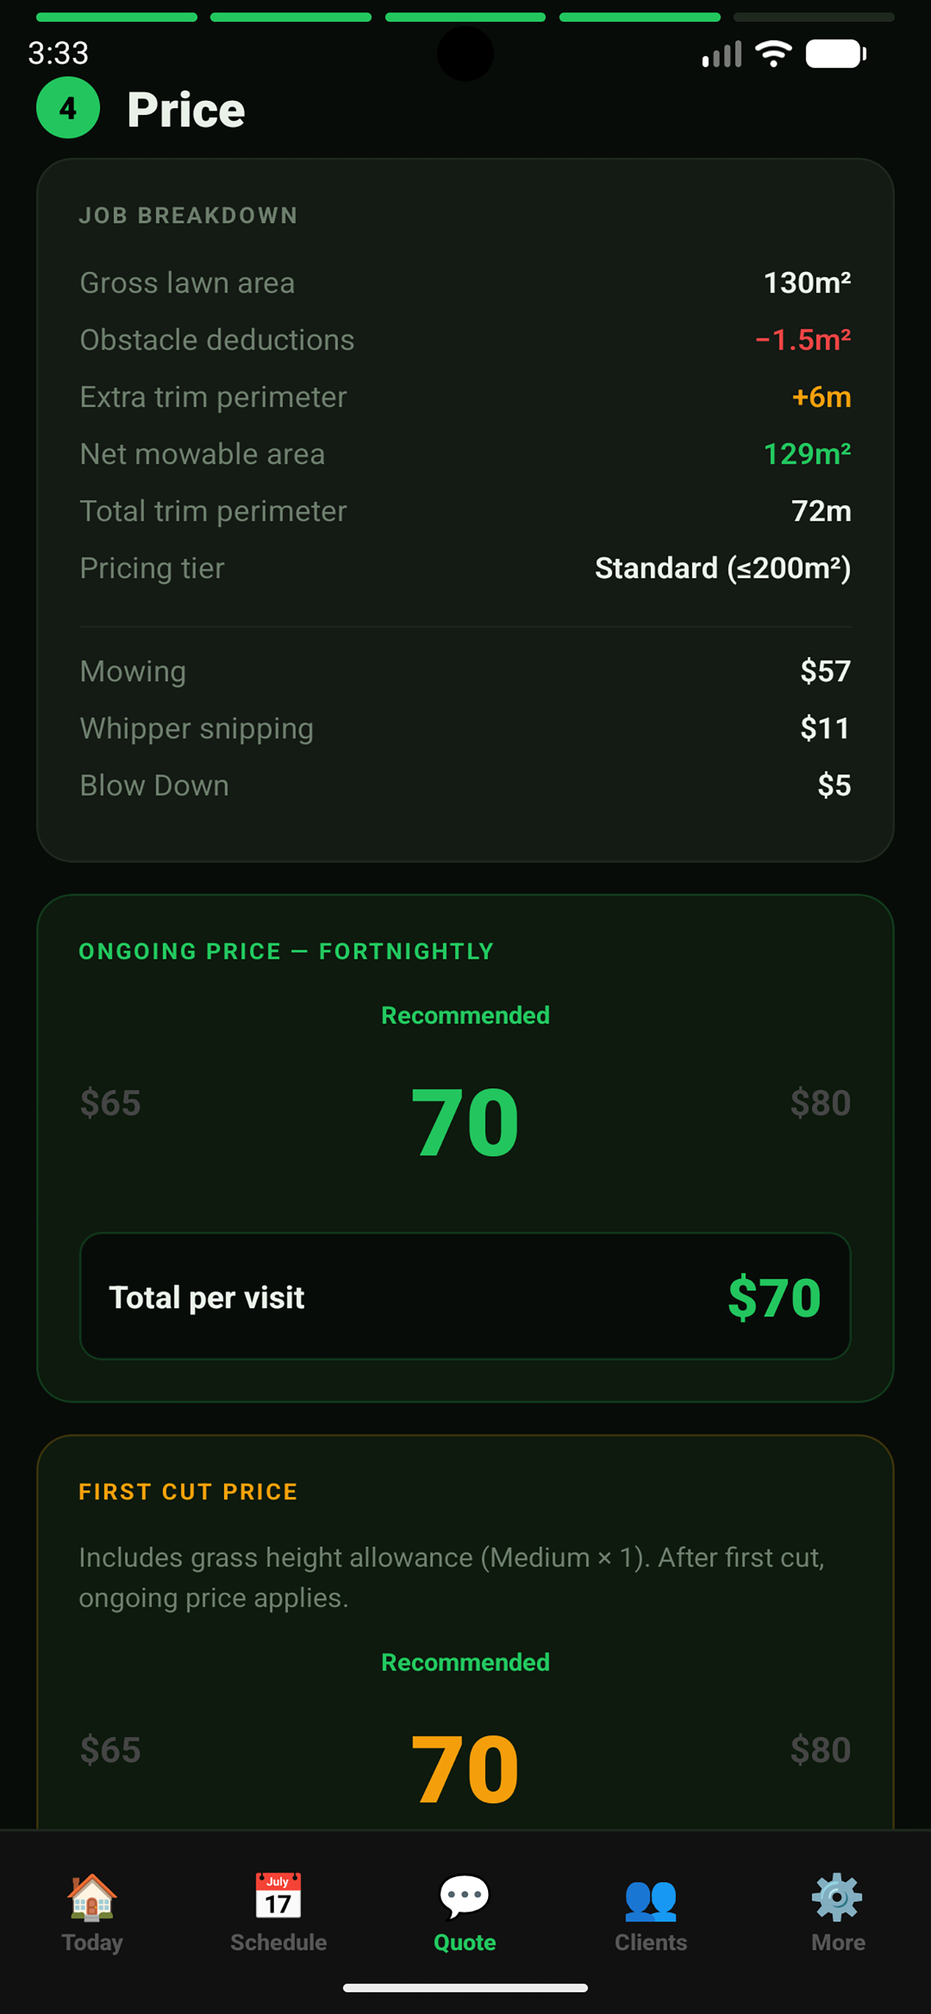Tap the Mowing $57 row

[x=465, y=671]
